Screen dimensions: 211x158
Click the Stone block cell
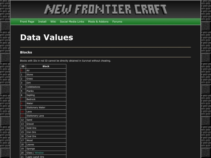point(46,75)
